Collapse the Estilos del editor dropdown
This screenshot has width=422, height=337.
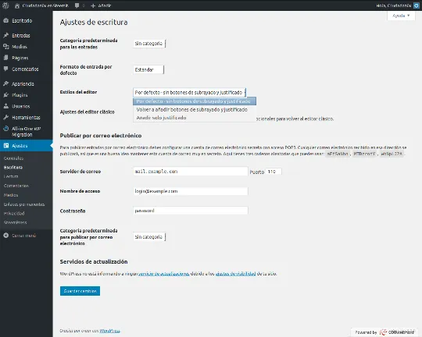click(189, 93)
